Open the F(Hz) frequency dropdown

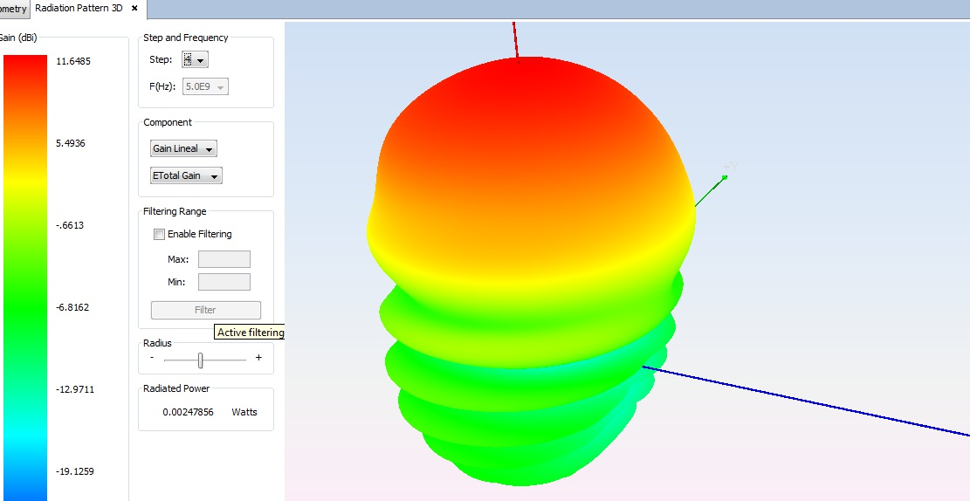point(205,86)
